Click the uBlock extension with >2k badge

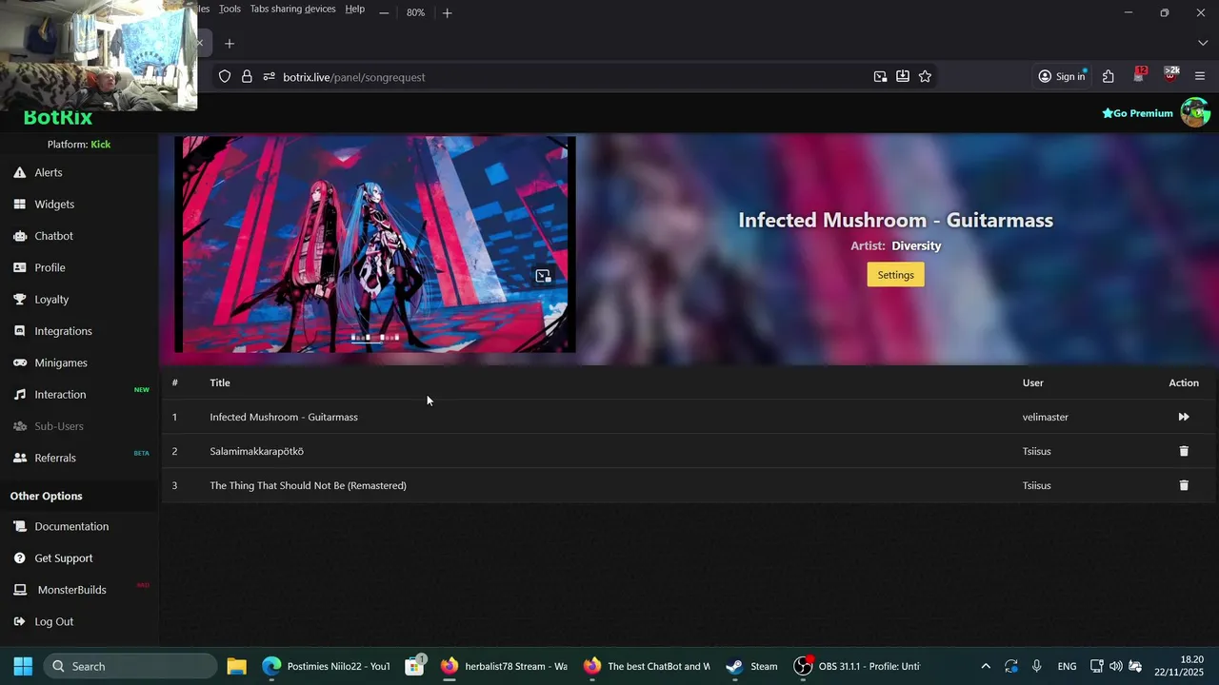[x=1170, y=75]
